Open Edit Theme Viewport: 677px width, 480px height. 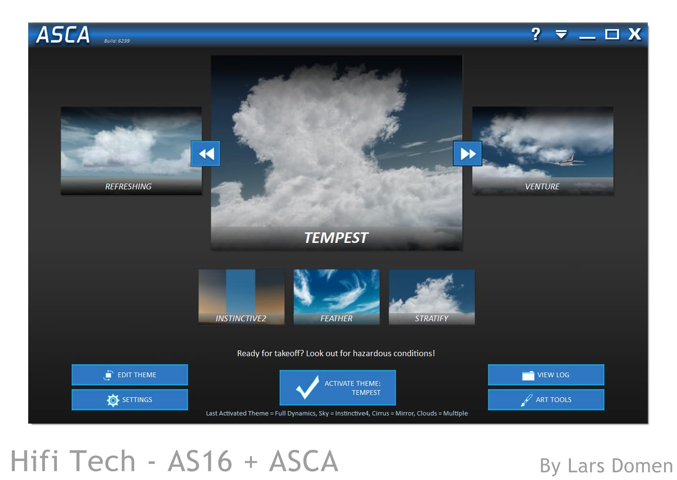tap(130, 375)
